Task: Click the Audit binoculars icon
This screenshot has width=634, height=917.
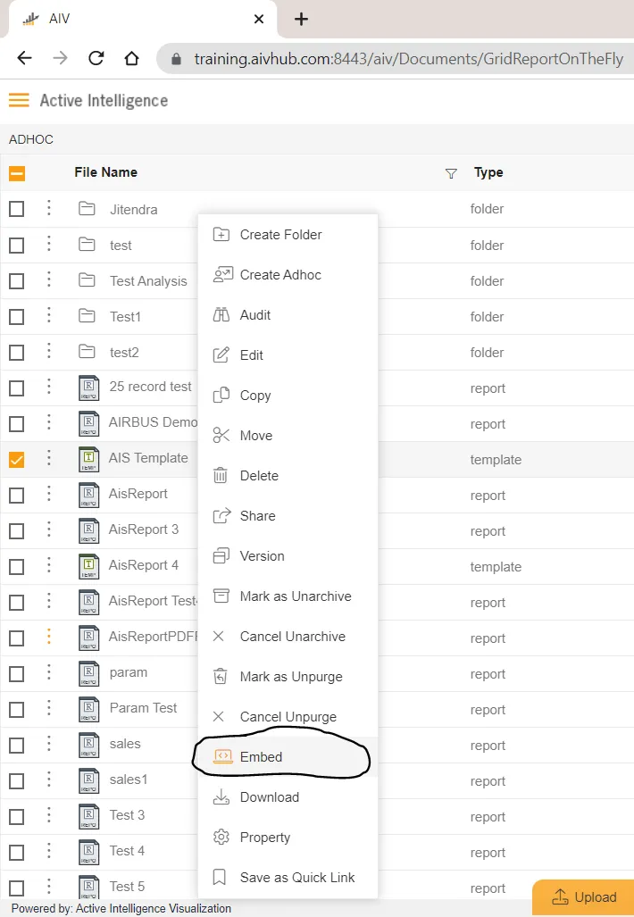Action: [221, 315]
